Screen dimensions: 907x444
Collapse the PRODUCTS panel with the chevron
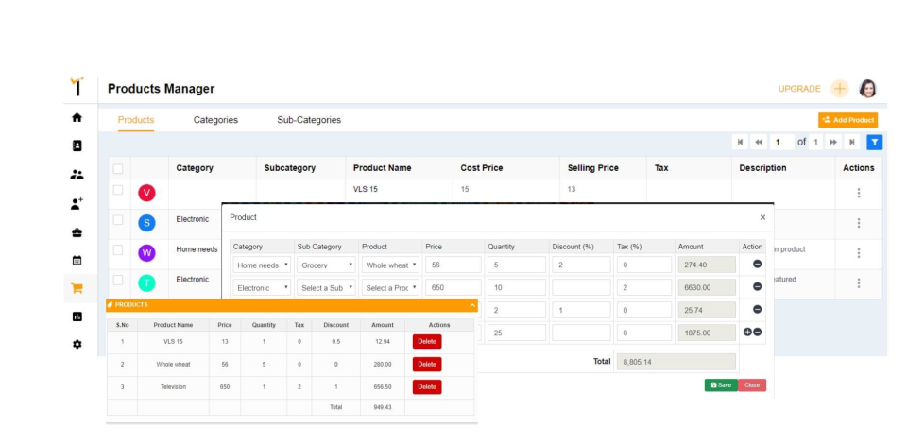pos(472,305)
